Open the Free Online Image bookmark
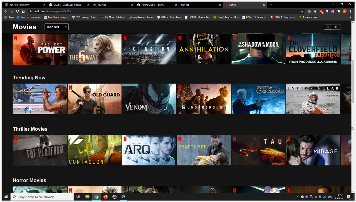356x202 pixels. (x=56, y=17)
